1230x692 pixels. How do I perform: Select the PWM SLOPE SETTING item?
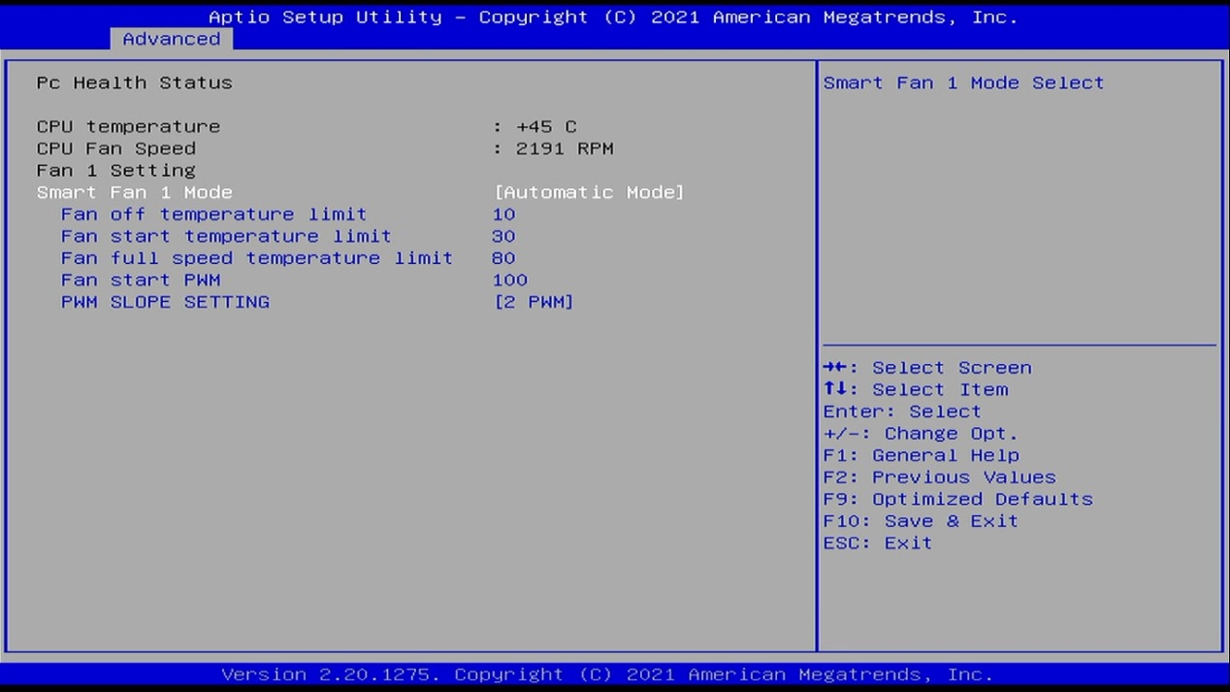tap(165, 302)
